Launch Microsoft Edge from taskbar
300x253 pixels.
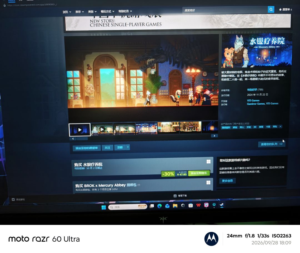159,206
